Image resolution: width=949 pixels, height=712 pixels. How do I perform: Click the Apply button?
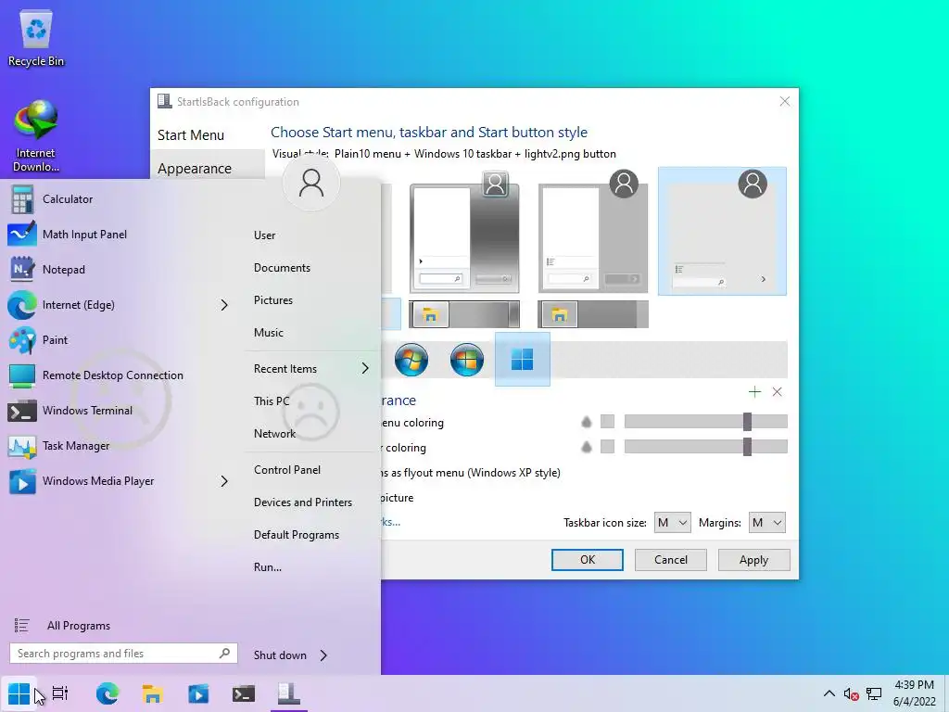754,560
